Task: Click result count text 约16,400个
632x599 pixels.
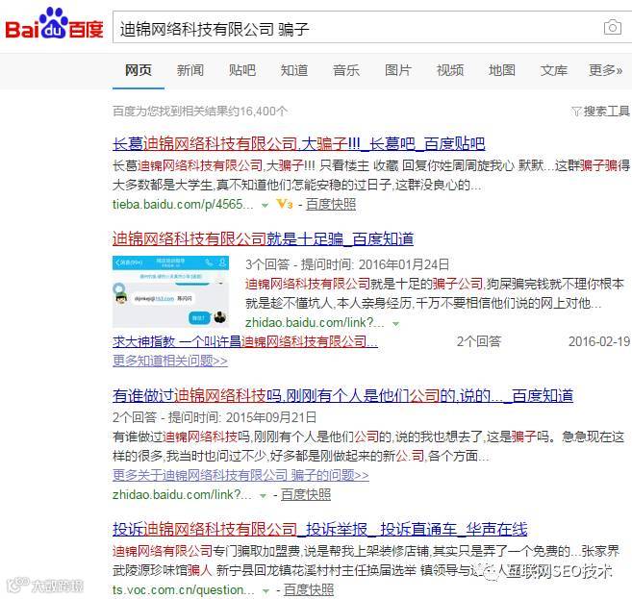Action: click(259, 112)
